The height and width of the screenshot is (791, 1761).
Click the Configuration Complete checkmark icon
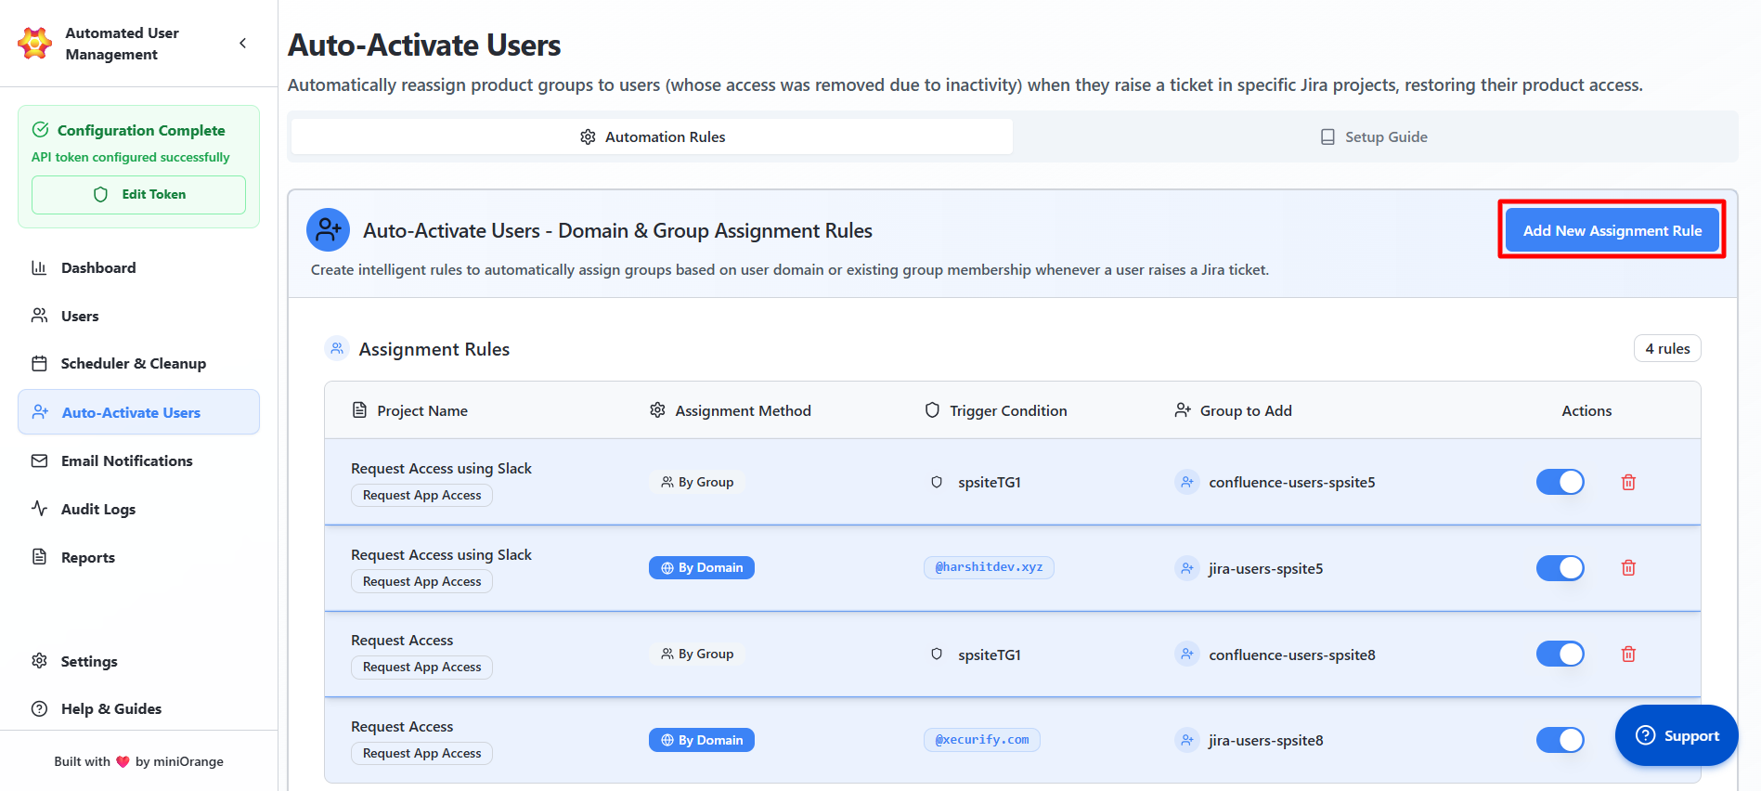click(41, 130)
